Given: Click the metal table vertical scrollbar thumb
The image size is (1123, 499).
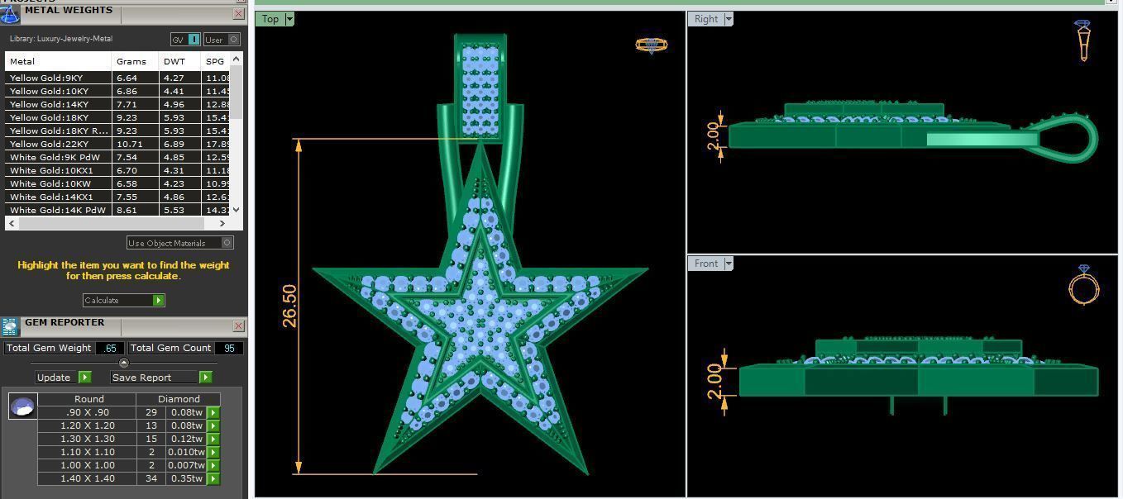Looking at the screenshot, I should (x=237, y=91).
